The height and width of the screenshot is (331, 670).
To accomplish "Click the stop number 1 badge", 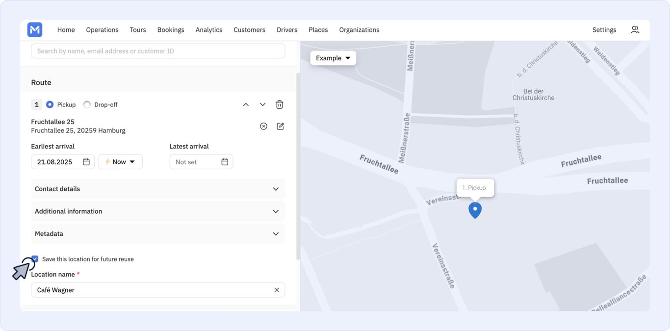I will 36,104.
